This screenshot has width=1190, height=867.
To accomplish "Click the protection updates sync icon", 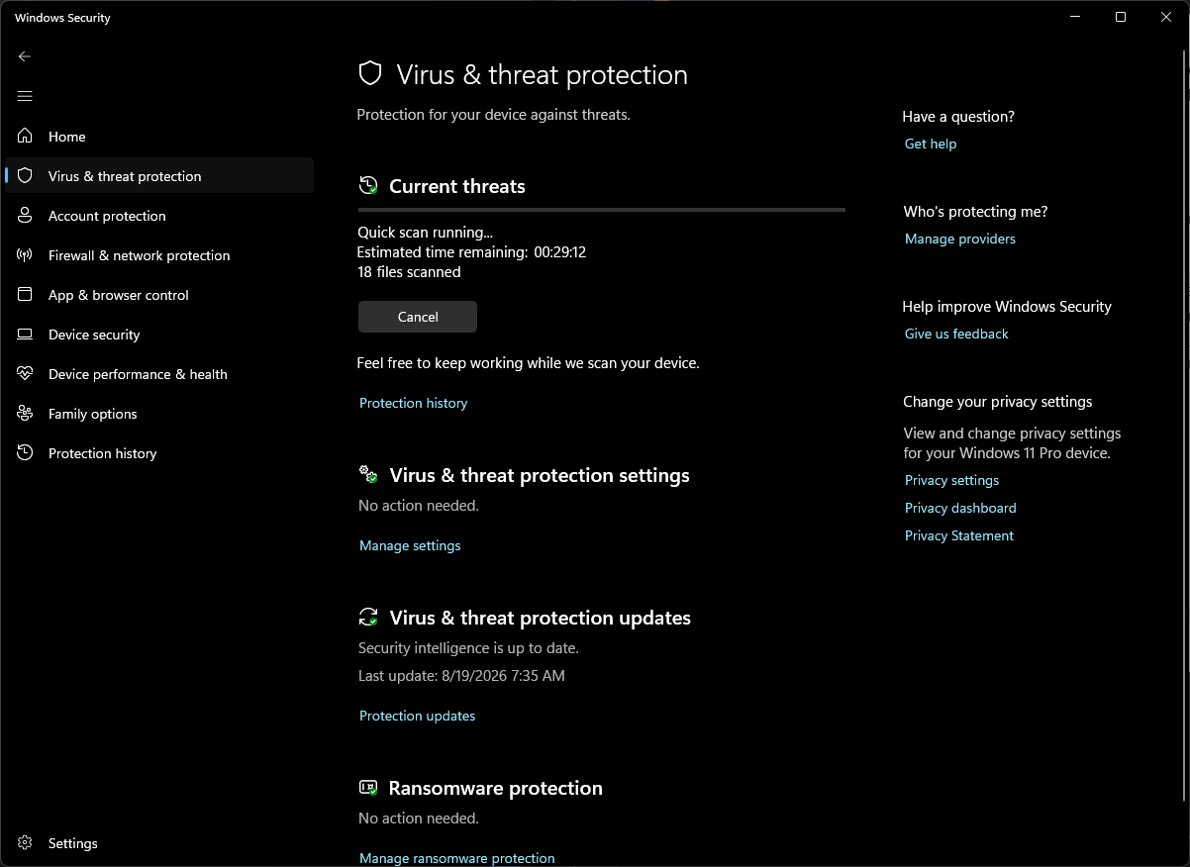I will click(x=368, y=617).
